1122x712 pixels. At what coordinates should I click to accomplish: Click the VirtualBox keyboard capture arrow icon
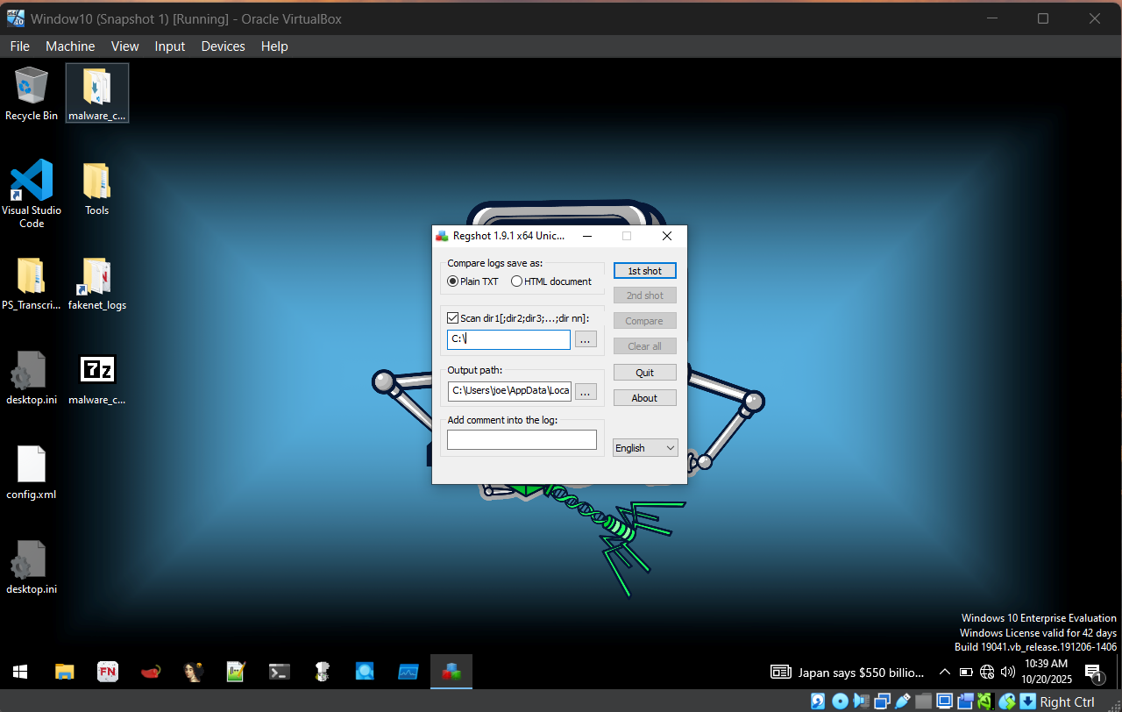(x=1028, y=701)
